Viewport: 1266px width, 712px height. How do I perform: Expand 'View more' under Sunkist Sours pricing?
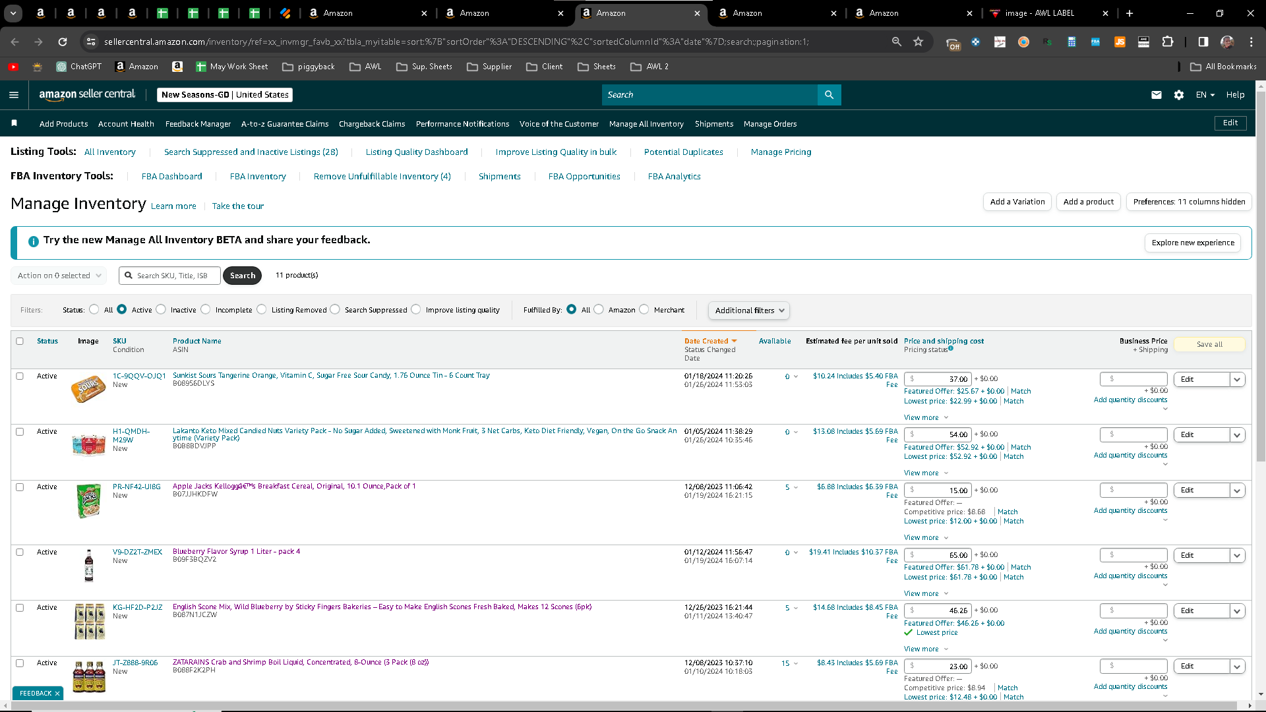(x=926, y=417)
